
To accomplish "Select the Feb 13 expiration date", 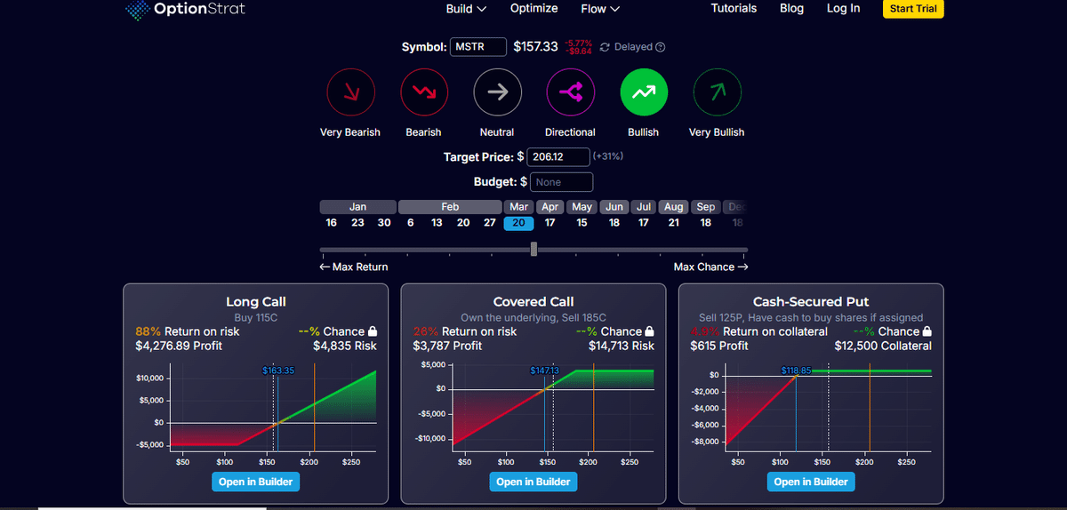I will tap(437, 223).
